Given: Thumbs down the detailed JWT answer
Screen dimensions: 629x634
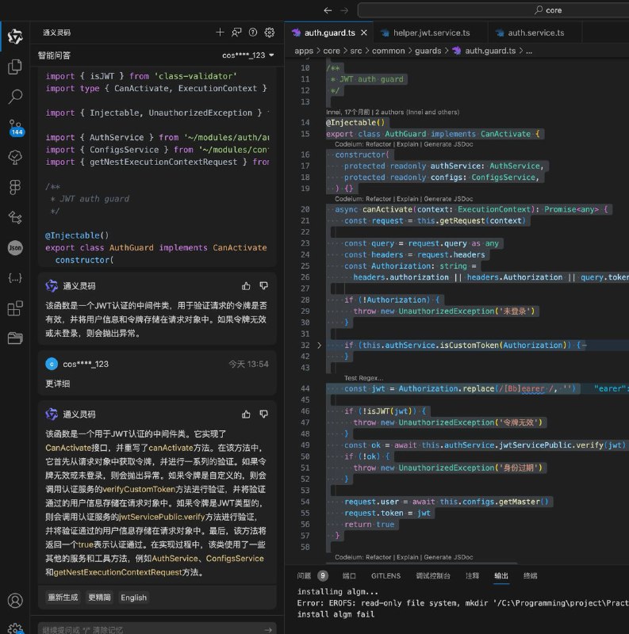Looking at the screenshot, I should coord(263,414).
